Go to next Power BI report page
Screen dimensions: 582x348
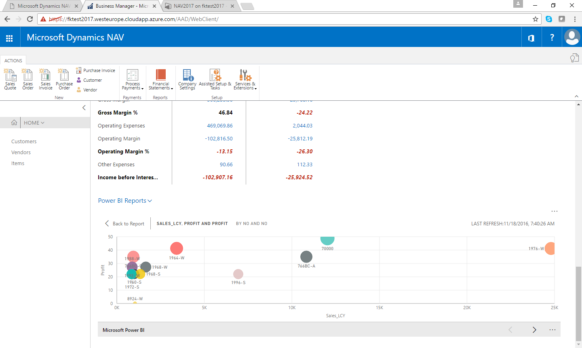click(534, 330)
